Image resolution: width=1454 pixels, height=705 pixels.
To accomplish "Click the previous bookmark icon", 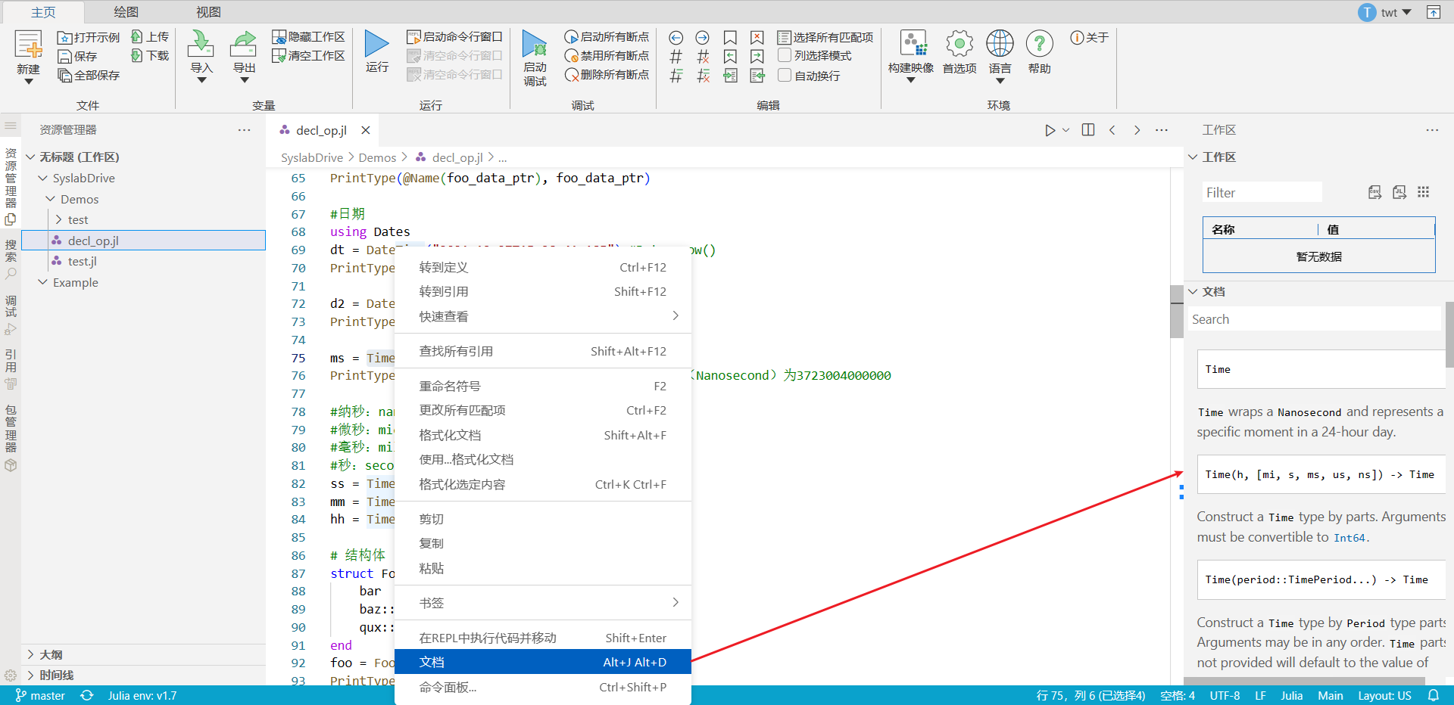I will [x=730, y=56].
